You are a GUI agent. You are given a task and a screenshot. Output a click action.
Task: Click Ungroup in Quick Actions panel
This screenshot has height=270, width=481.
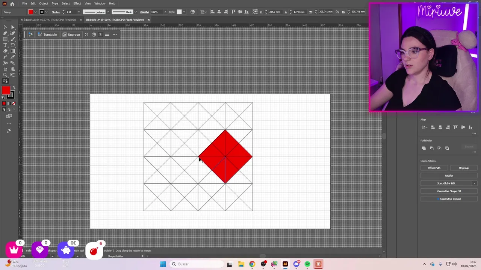click(464, 168)
